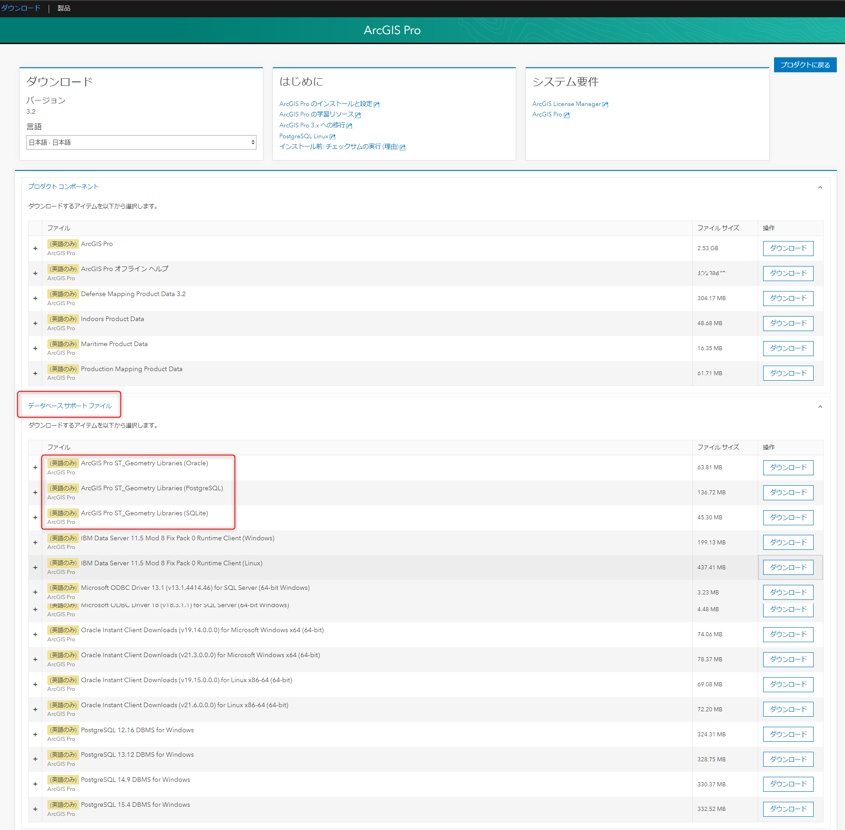Expand Oracle Instant Client v19.14.0.0.0 row
The height and width of the screenshot is (830, 845).
point(35,634)
